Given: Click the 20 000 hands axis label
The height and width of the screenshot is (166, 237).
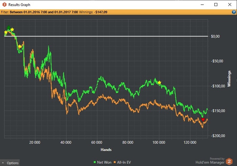Looking at the screenshot, I should [x=35, y=142].
